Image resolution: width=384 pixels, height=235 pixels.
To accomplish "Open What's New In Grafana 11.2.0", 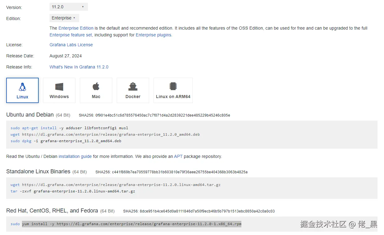I will [79, 67].
